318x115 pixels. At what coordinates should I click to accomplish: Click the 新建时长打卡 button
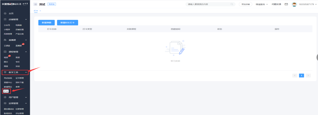point(67,23)
